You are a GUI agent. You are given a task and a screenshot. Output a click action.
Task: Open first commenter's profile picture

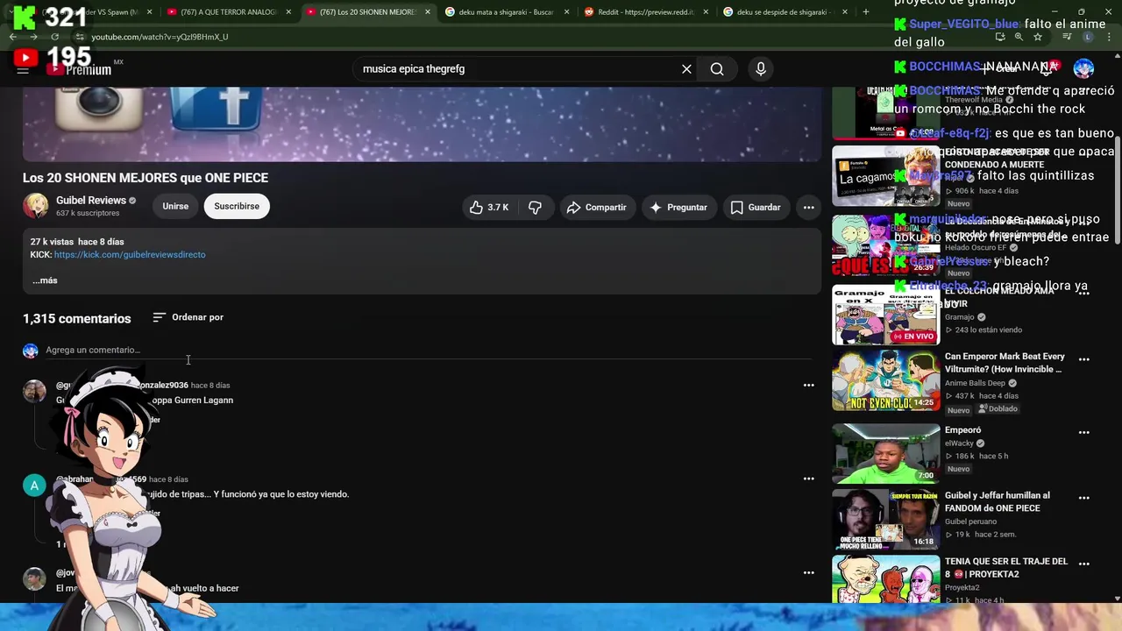pyautogui.click(x=34, y=391)
